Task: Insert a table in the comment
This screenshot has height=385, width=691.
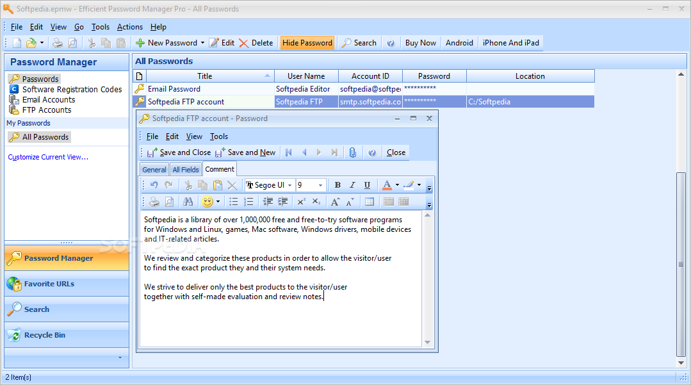Action: [370, 202]
